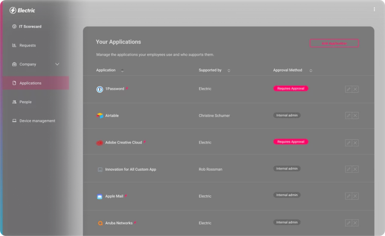Click the Airtable application icon

coord(99,116)
